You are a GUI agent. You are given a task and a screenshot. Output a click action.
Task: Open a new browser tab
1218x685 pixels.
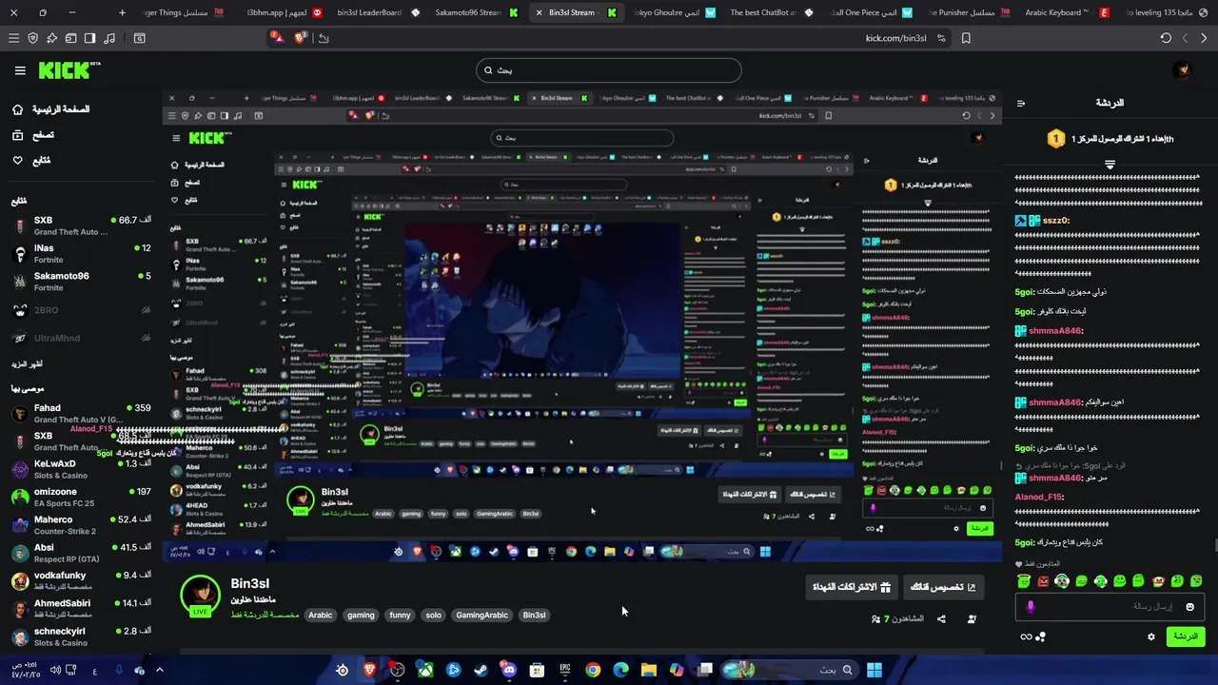pyautogui.click(x=122, y=12)
